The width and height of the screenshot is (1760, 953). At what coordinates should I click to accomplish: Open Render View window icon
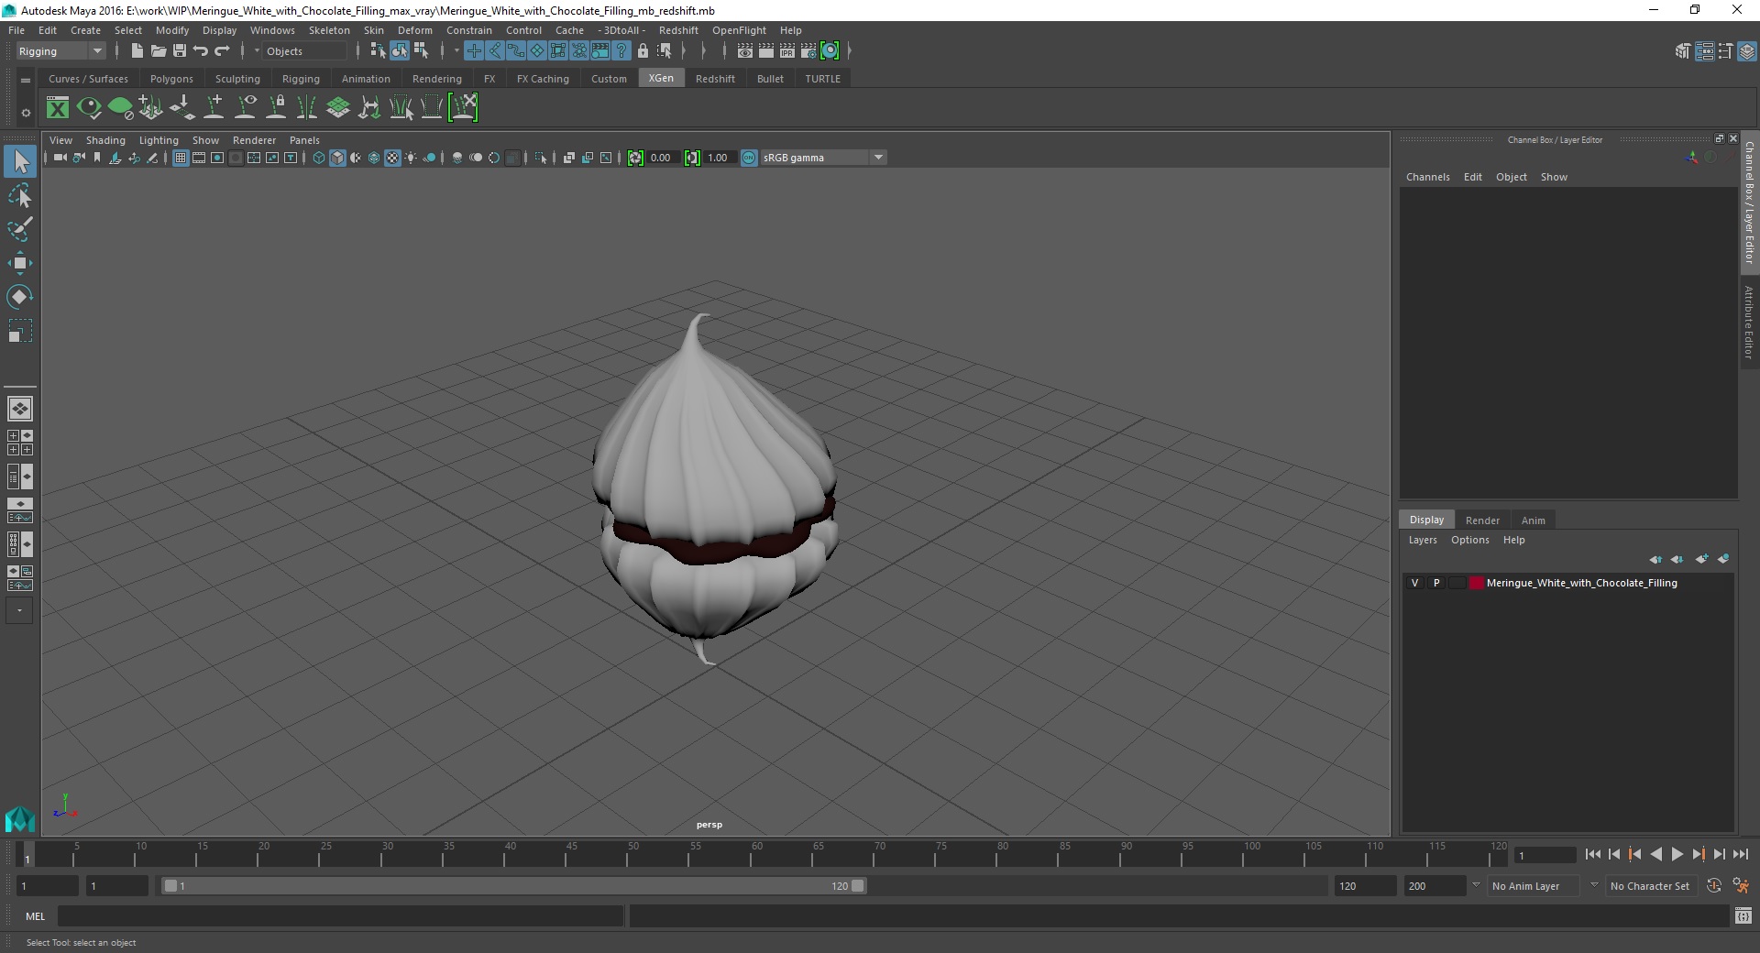coord(745,51)
